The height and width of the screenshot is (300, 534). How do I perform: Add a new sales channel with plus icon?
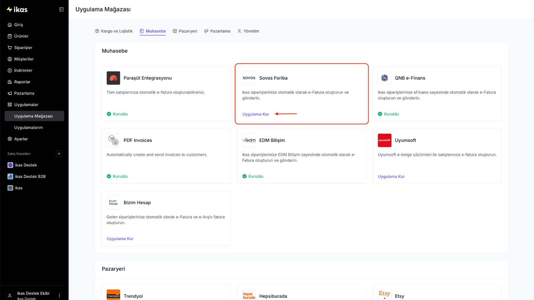click(59, 154)
